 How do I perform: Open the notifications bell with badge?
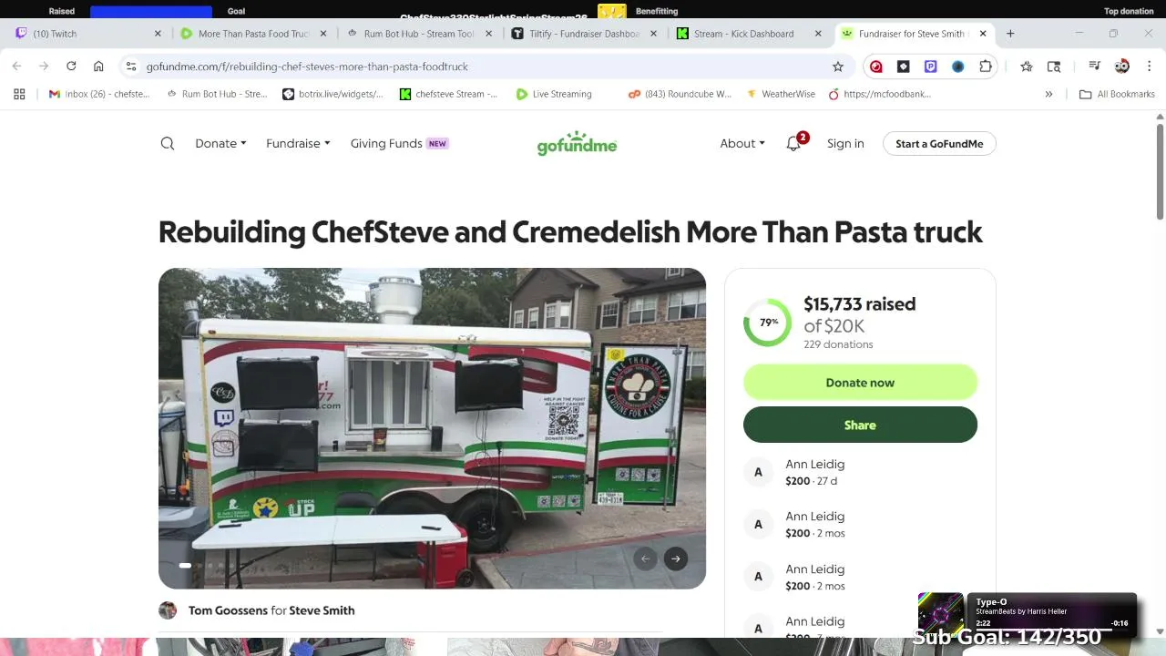(794, 142)
